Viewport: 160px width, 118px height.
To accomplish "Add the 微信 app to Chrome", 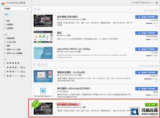I will tap(147, 33).
